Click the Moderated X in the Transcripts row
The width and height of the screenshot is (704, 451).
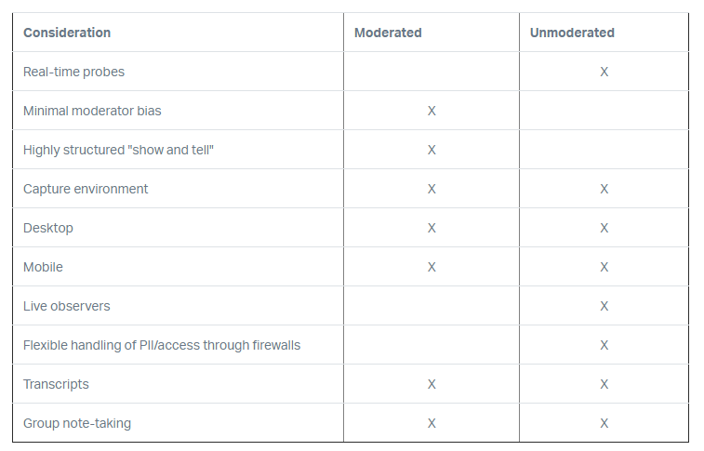tap(432, 384)
